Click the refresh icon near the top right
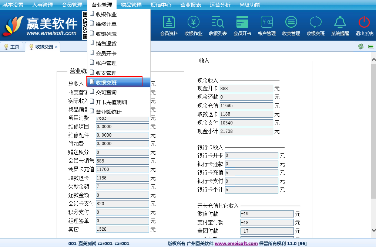 click(360, 47)
